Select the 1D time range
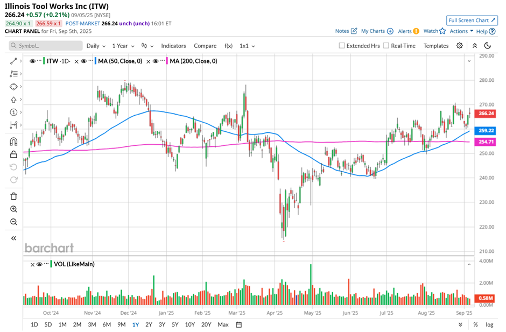The image size is (506, 332). (x=34, y=324)
